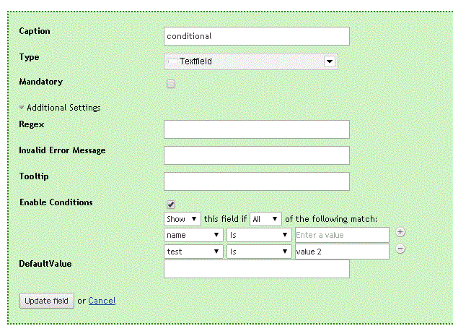Click the plus icon to add condition
This screenshot has height=326, width=453.
click(x=400, y=232)
